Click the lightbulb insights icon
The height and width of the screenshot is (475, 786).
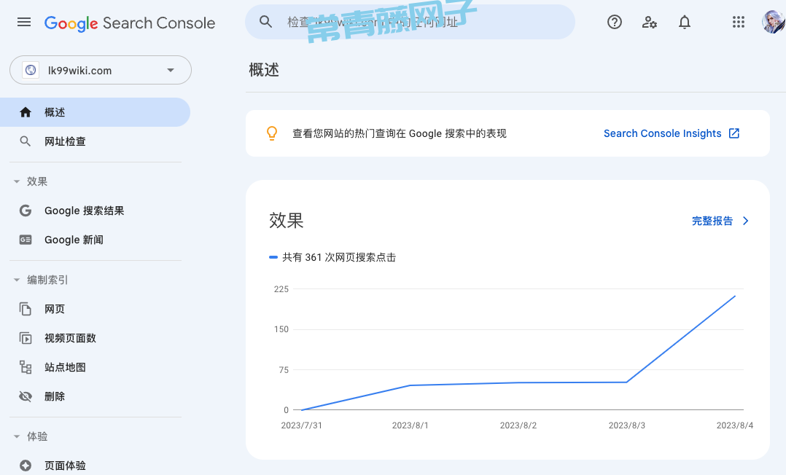272,133
